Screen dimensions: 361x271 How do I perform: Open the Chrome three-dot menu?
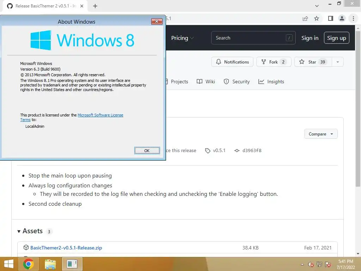coord(353,18)
